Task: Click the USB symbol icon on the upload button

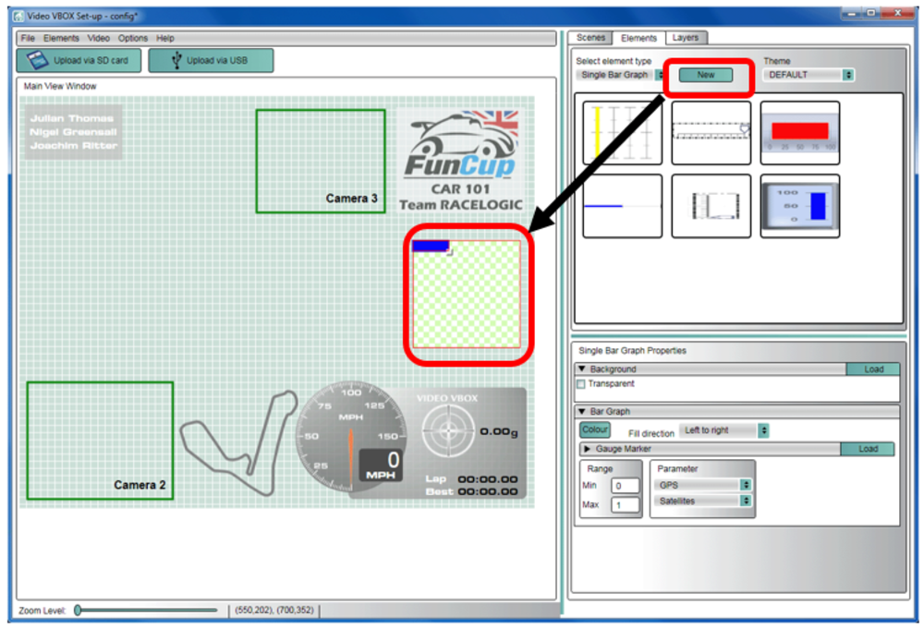Action: click(x=176, y=60)
